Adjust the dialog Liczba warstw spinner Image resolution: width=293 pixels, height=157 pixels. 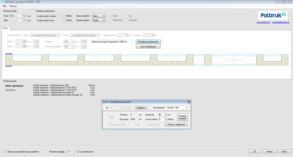166,119
